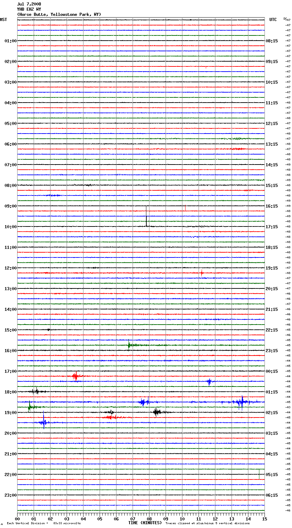The height and width of the screenshot is (528, 292).
Task: Select the "05:15" UTC time label
Action: coord(272,475)
